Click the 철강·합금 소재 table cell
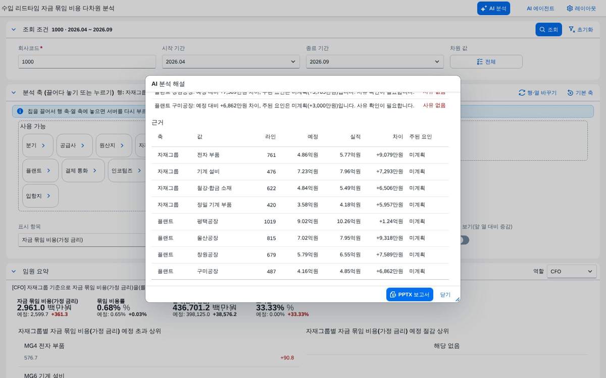 [214, 188]
